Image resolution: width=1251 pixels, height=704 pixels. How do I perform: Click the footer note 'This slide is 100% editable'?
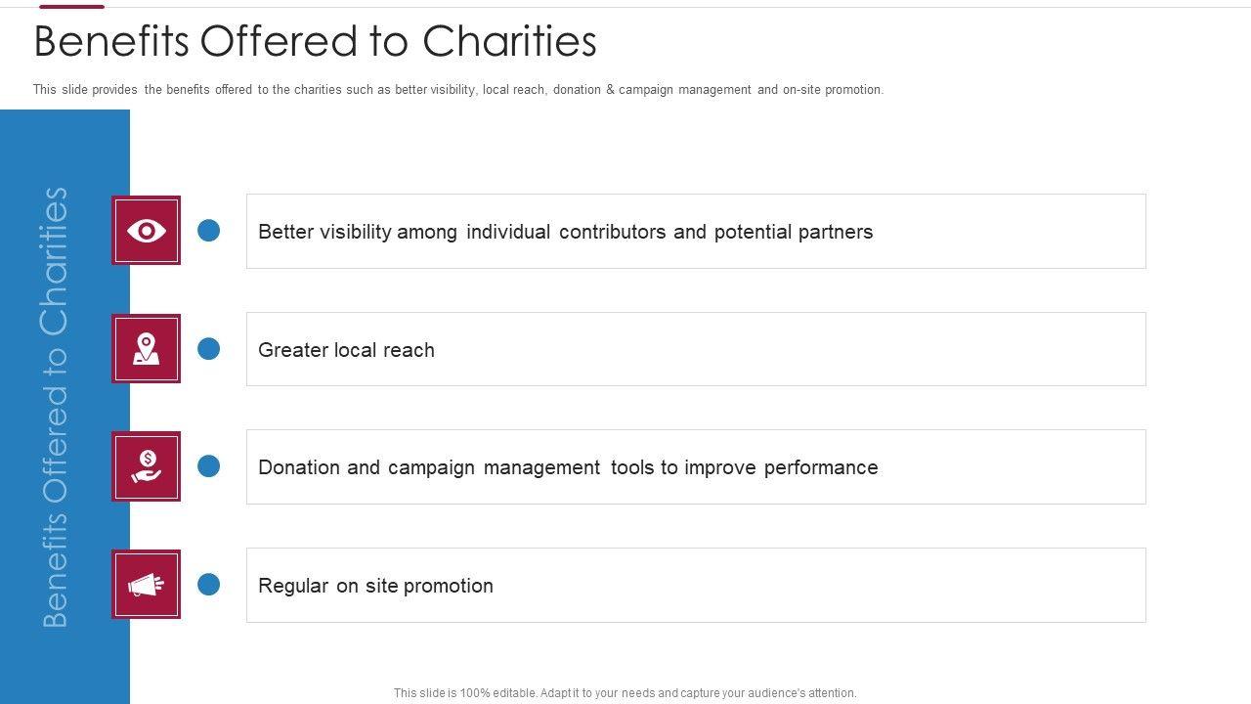coord(625,693)
